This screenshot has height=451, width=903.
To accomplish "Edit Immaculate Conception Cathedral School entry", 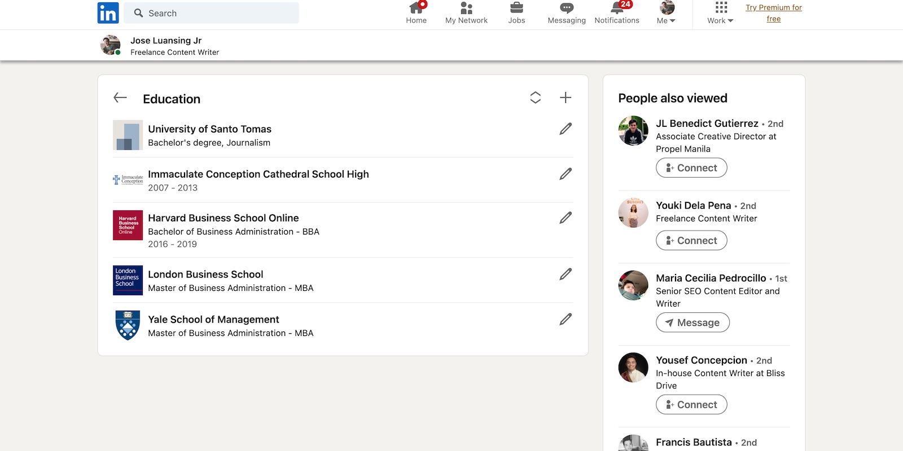I will pyautogui.click(x=566, y=174).
